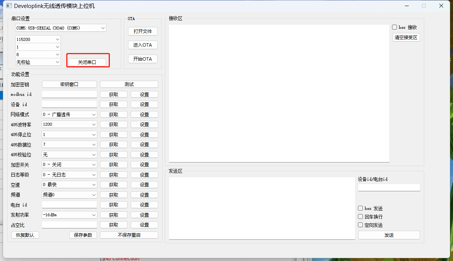Click the 保存参数 button
The image size is (453, 261).
(x=83, y=235)
